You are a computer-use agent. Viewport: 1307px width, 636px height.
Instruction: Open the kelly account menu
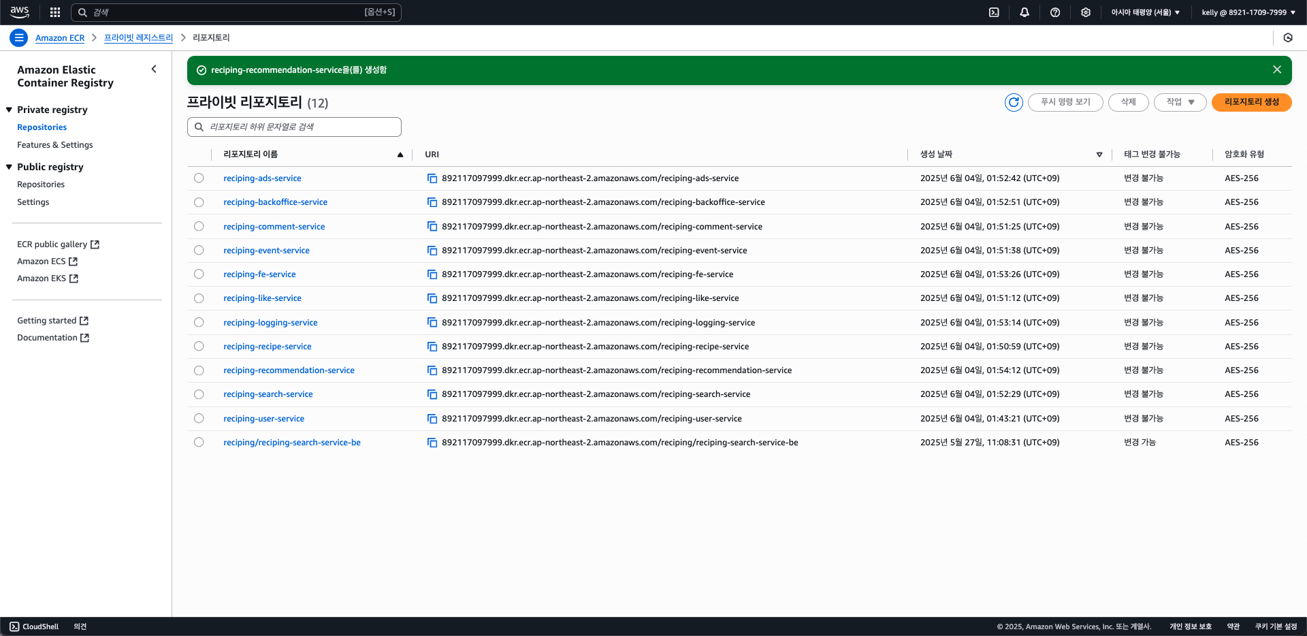point(1248,12)
